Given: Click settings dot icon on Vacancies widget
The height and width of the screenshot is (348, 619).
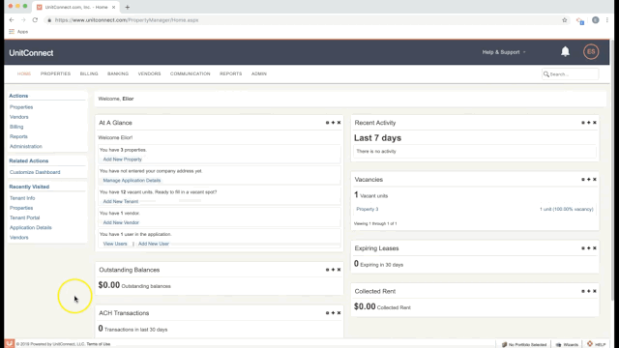Looking at the screenshot, I should point(583,180).
